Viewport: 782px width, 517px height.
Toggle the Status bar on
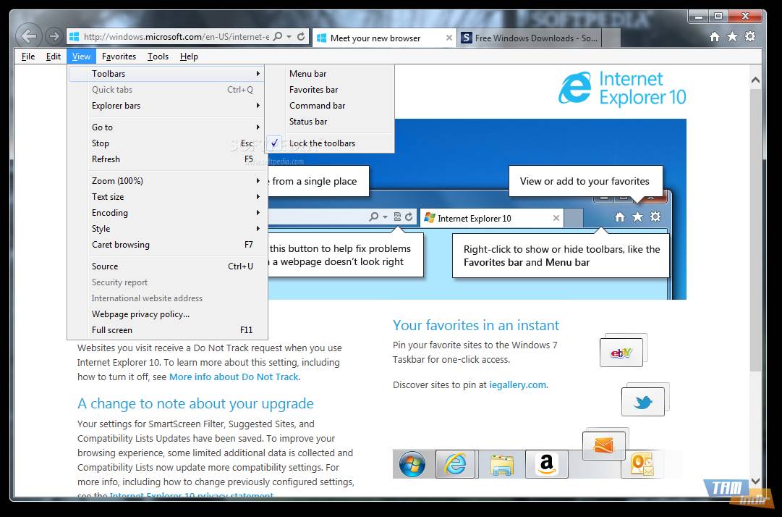coord(308,122)
